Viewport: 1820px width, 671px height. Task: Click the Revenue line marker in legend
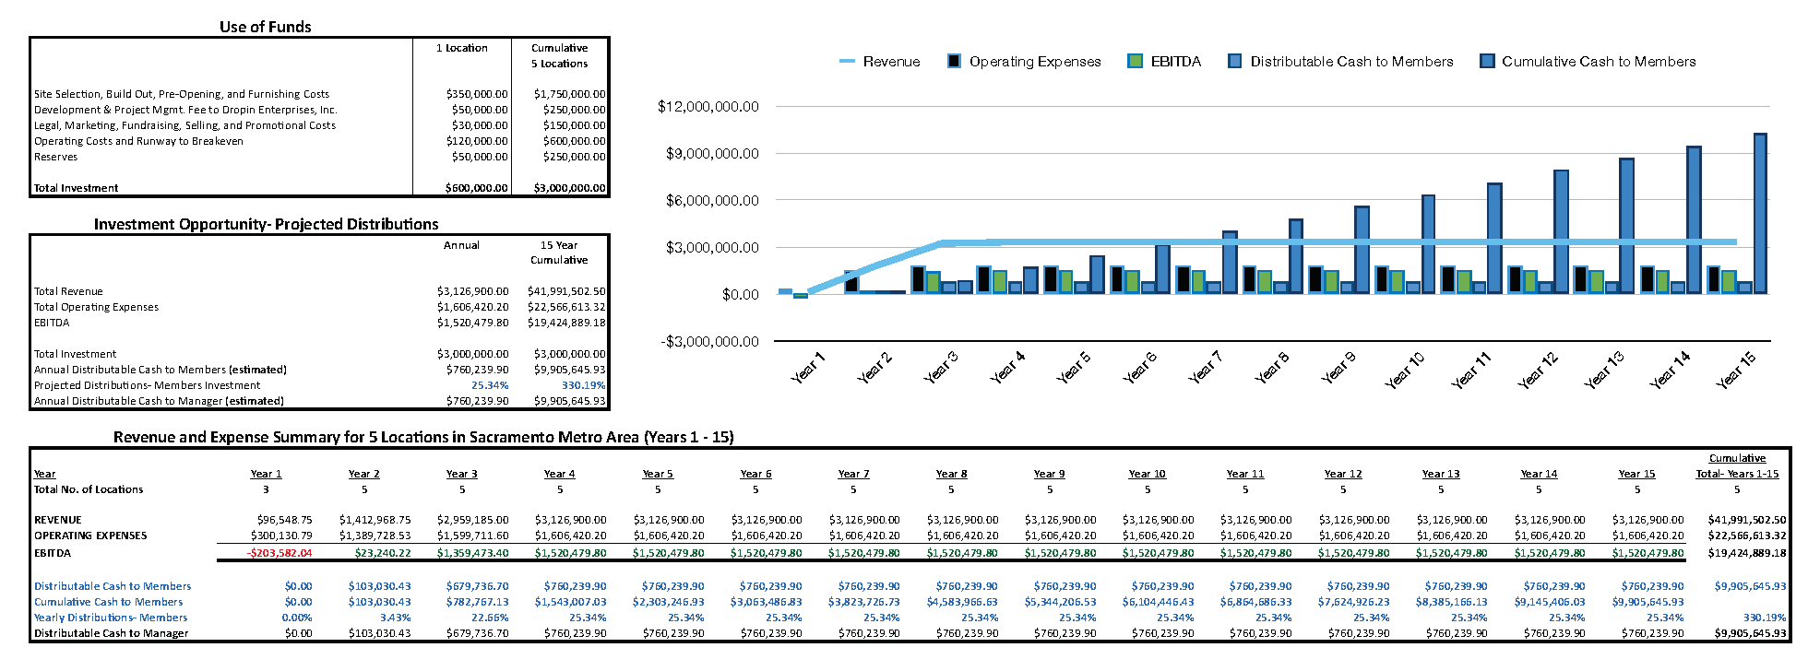tap(847, 62)
